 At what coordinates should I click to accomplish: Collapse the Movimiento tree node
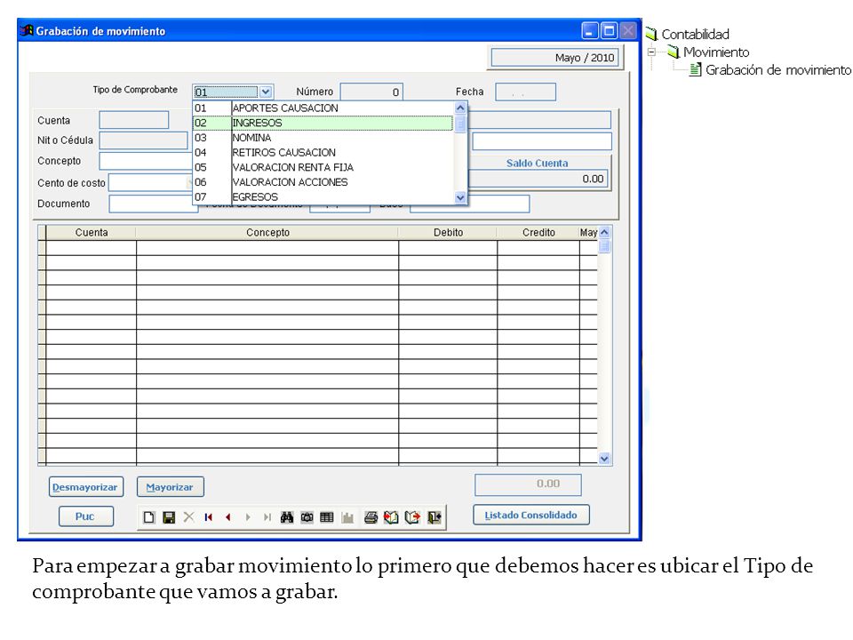tap(651, 52)
